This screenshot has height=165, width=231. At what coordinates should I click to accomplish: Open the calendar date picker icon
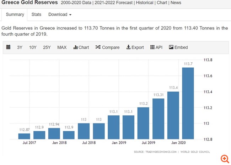pyautogui.click(x=9, y=47)
